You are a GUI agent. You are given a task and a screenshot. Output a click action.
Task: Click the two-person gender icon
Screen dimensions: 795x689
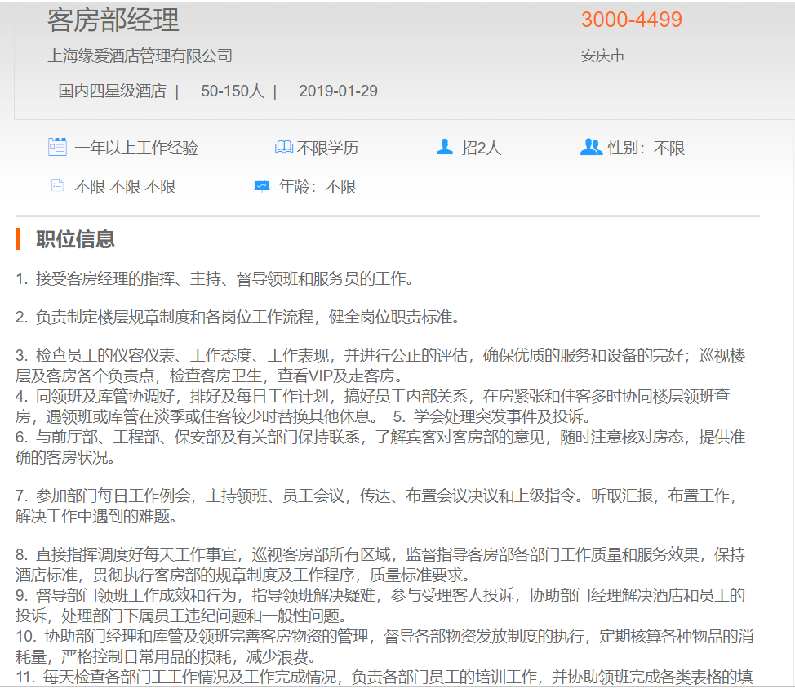pos(591,147)
